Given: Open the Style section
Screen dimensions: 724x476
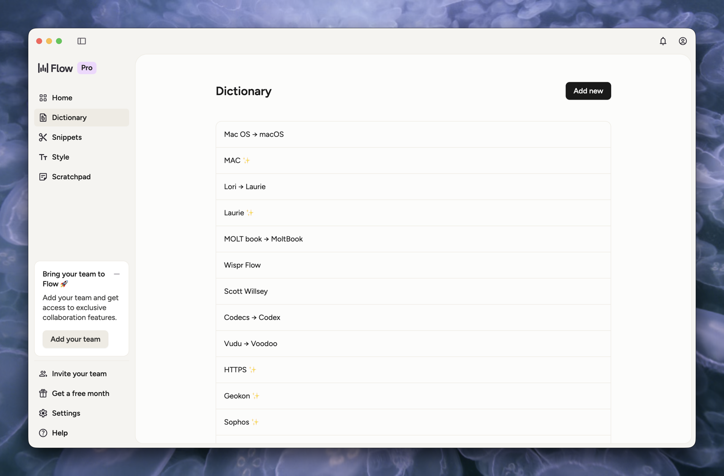Looking at the screenshot, I should pos(82,157).
